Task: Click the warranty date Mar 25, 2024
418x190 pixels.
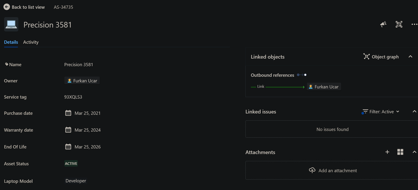Action: point(88,130)
